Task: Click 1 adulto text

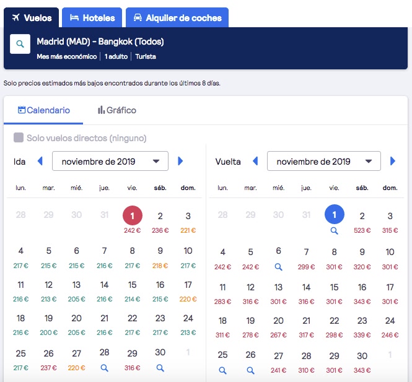Action: (x=116, y=56)
